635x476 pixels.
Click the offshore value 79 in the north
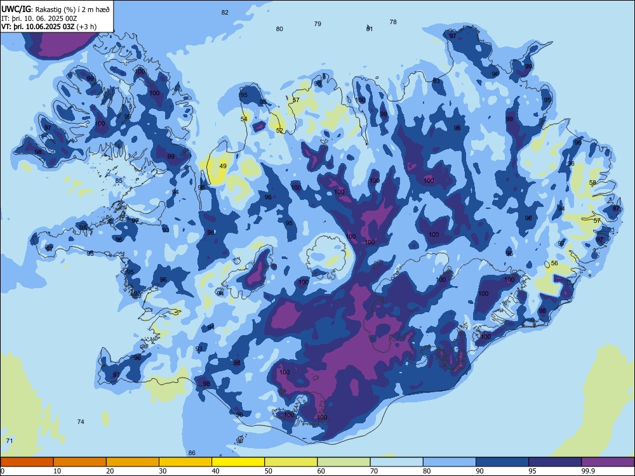point(317,24)
